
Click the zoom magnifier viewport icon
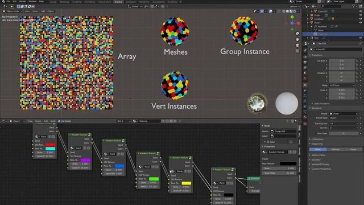pyautogui.click(x=297, y=34)
